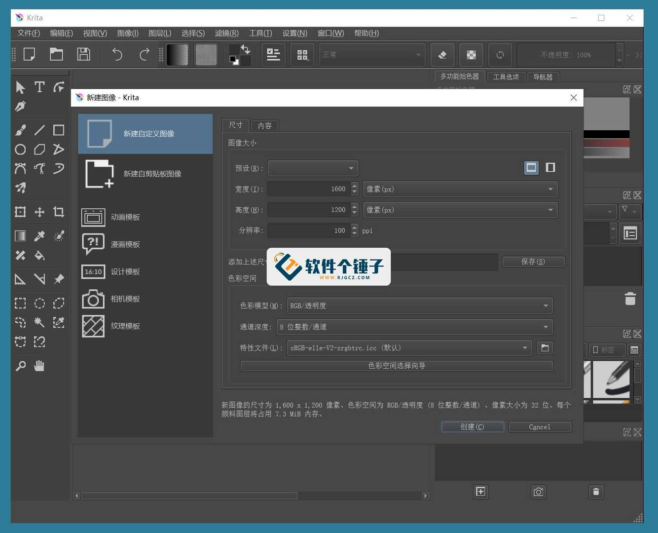The height and width of the screenshot is (533, 658).
Task: Select the Move tool
Action: [39, 212]
